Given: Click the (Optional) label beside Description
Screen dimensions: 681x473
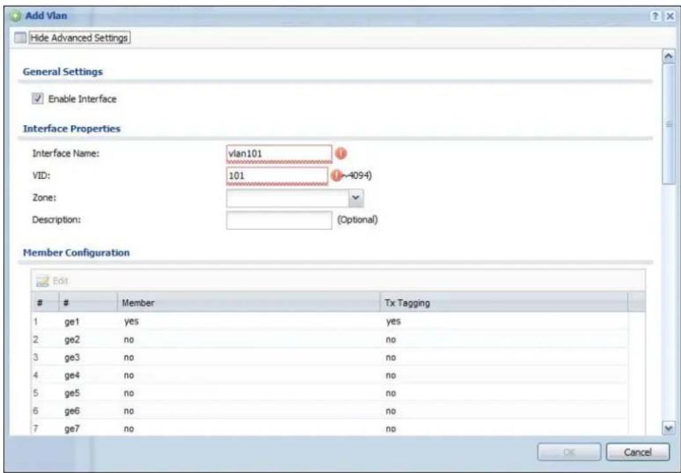Looking at the screenshot, I should click(x=358, y=220).
